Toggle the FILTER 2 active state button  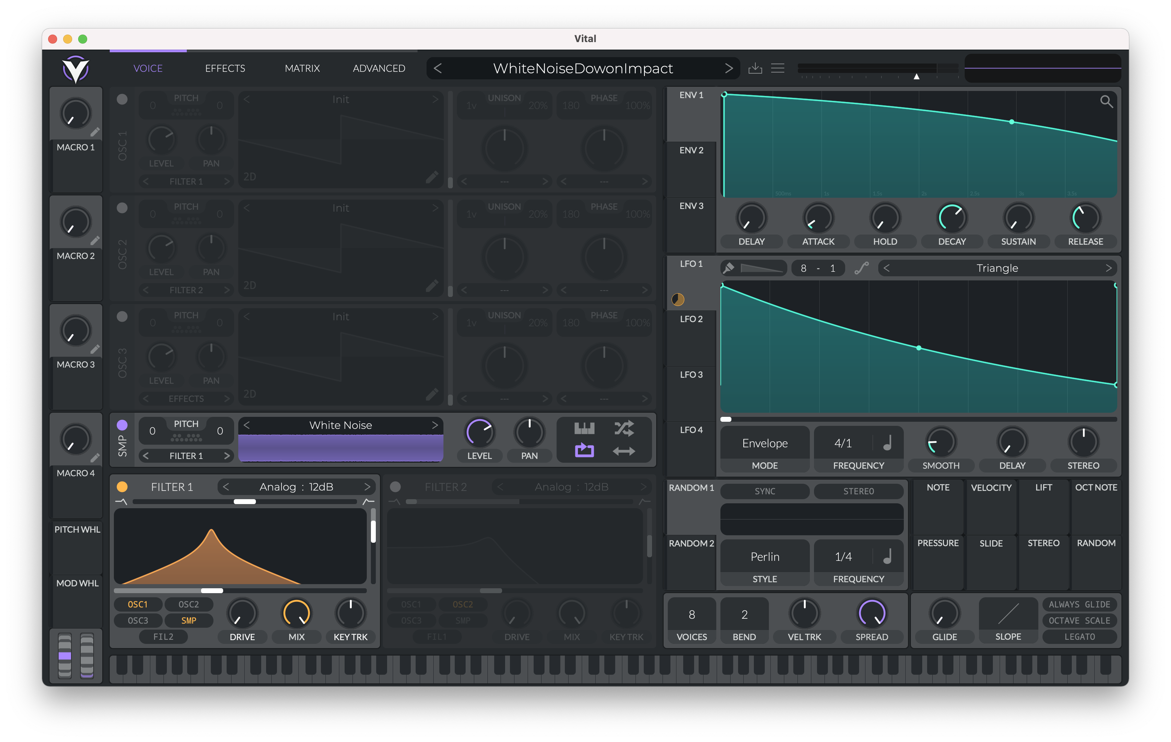pyautogui.click(x=396, y=487)
